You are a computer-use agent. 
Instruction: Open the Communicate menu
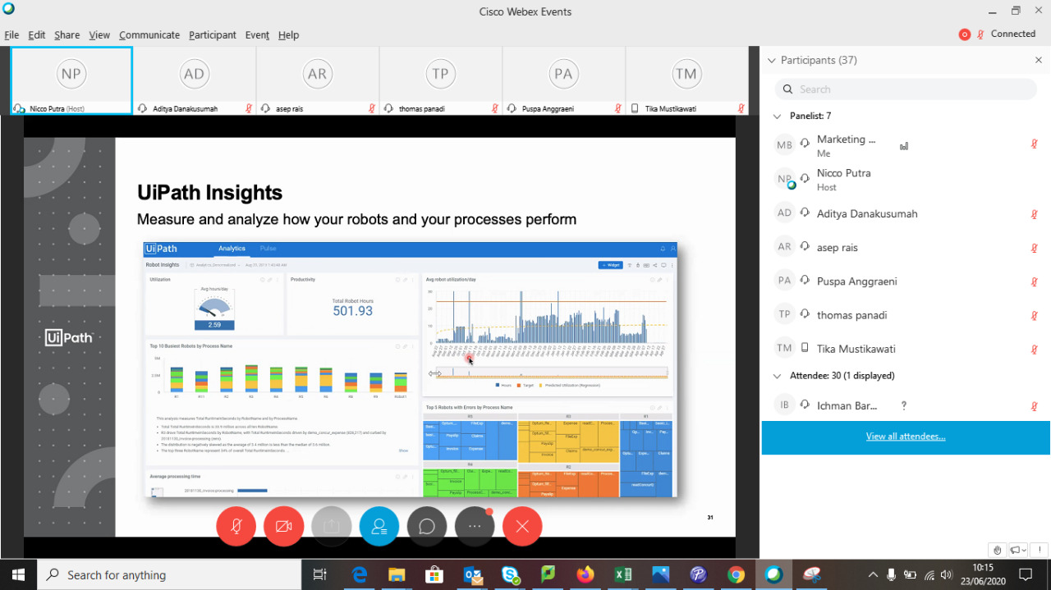(149, 35)
